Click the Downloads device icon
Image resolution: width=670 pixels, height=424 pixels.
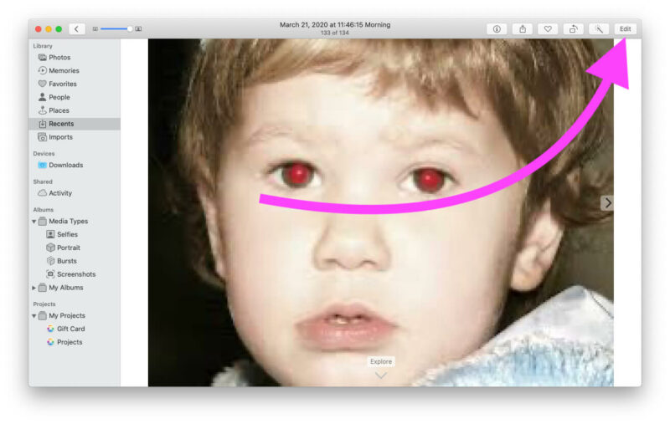pyautogui.click(x=42, y=165)
